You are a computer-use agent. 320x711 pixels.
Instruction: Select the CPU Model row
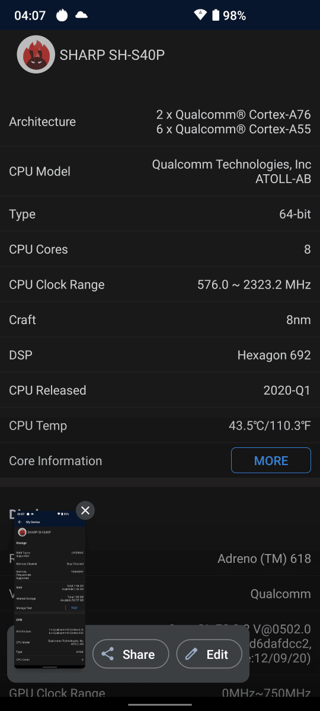click(160, 171)
